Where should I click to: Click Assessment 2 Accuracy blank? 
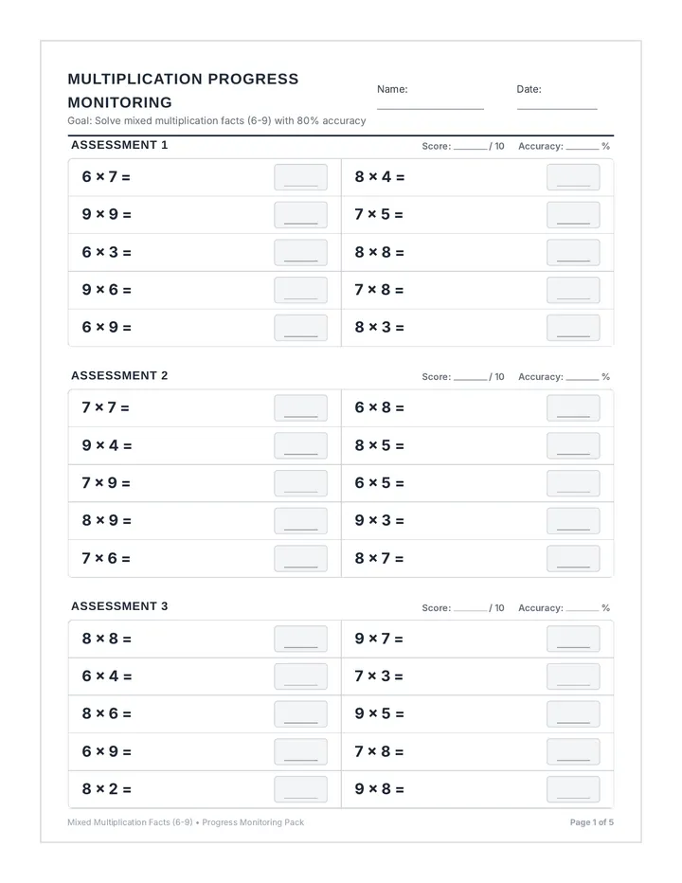583,378
